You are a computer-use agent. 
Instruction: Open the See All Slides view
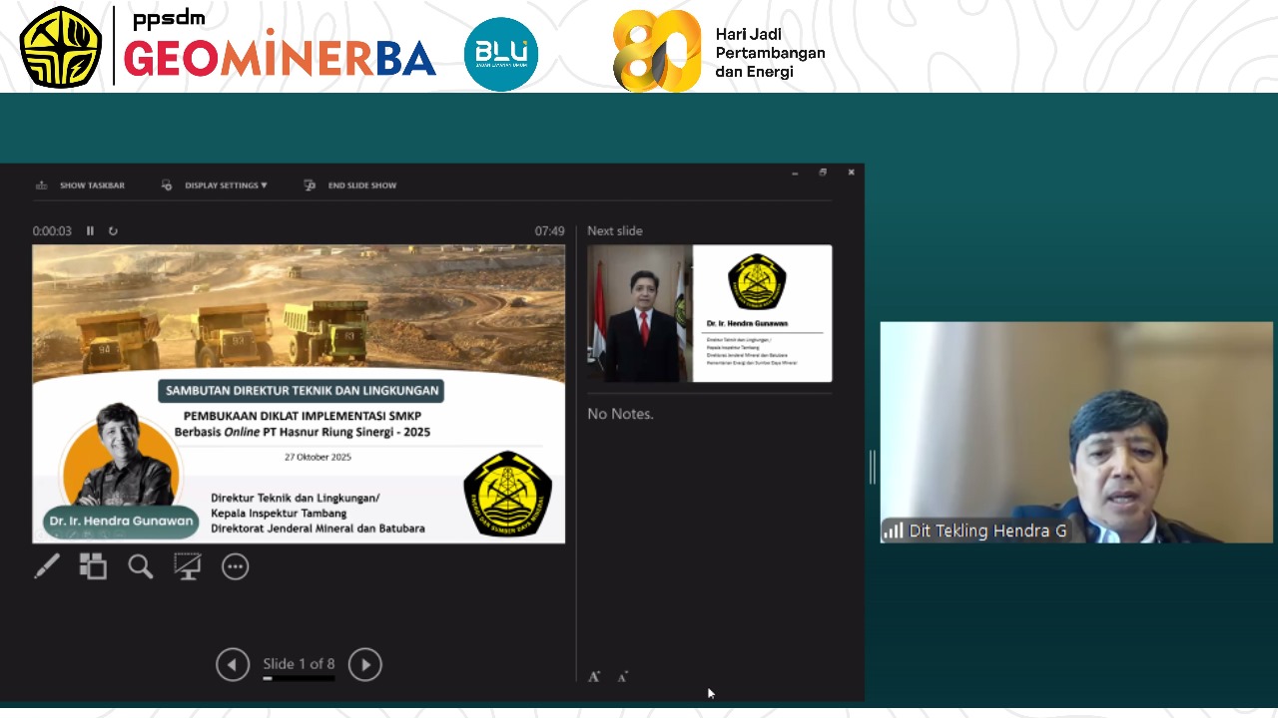pyautogui.click(x=93, y=566)
